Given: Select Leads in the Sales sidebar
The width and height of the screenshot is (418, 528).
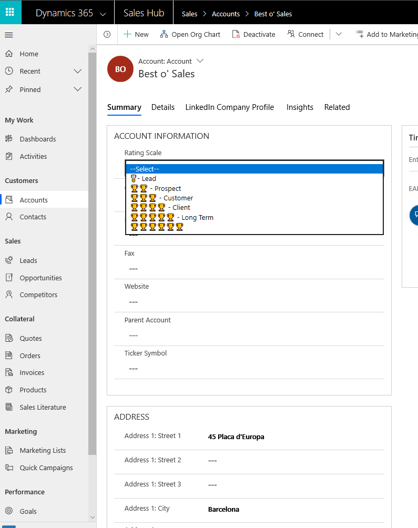Looking at the screenshot, I should coord(28,260).
